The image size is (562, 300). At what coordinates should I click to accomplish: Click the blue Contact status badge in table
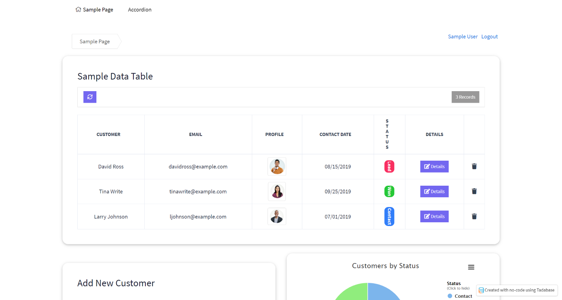(389, 217)
